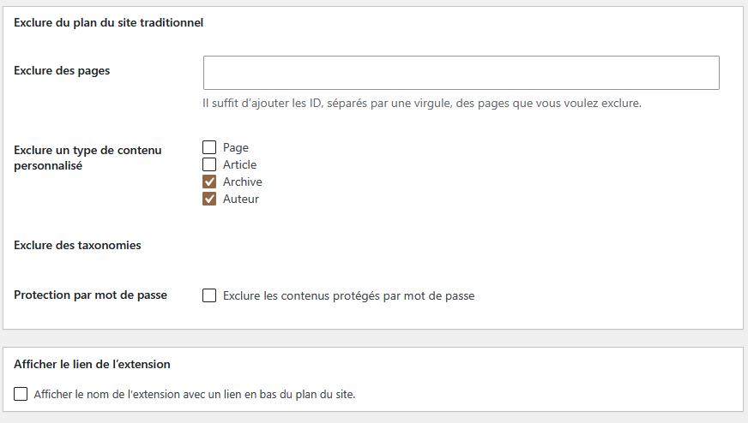Image resolution: width=748 pixels, height=423 pixels.
Task: Check the Page checkbox
Action: (209, 147)
